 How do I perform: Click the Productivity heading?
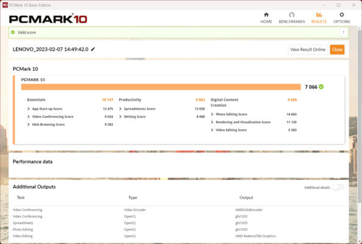tap(130, 99)
